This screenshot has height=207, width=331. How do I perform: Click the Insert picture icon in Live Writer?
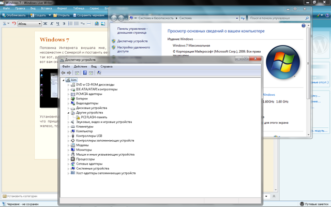coord(103,24)
